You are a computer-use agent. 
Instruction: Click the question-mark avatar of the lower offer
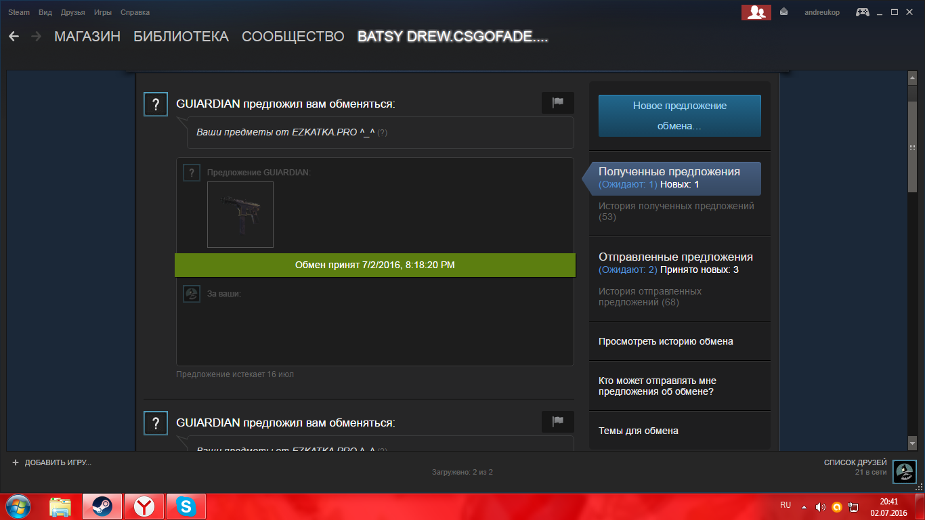coord(156,423)
